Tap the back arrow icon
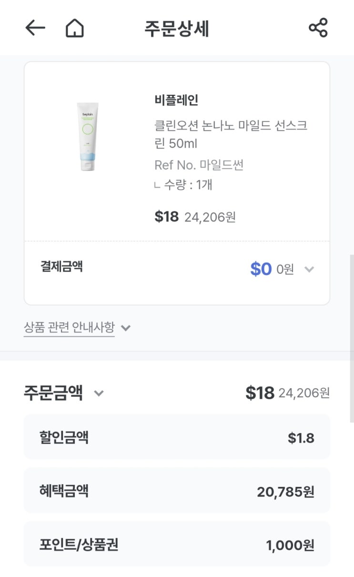 (35, 29)
